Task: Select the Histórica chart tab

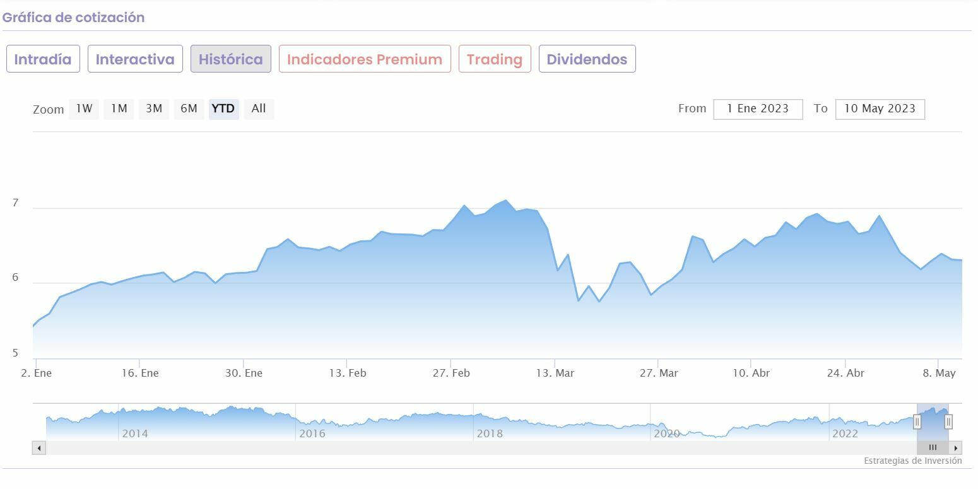Action: pos(231,59)
